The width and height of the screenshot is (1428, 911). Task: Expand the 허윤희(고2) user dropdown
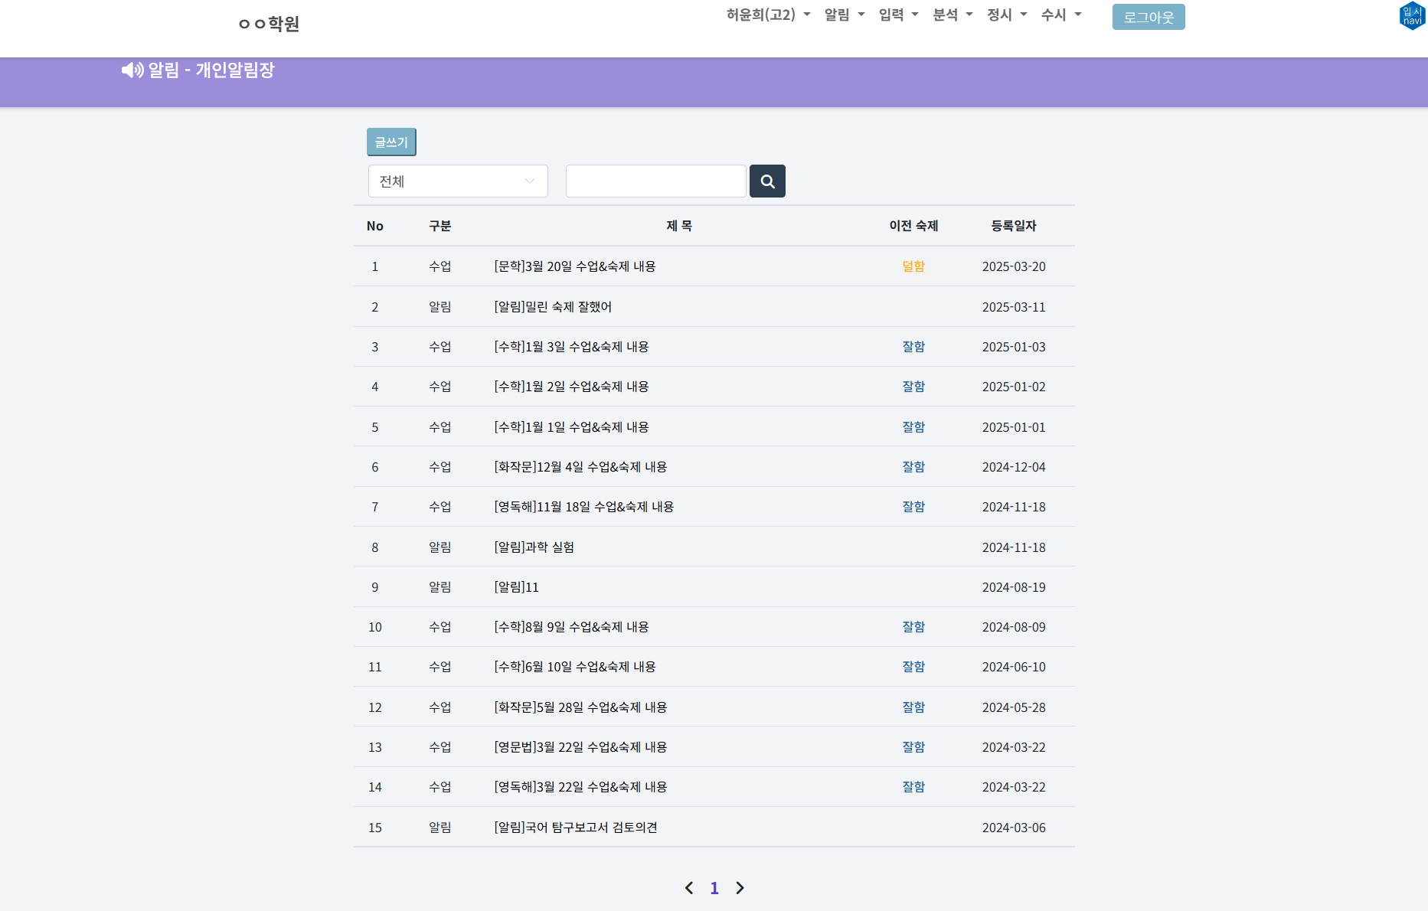(x=768, y=15)
